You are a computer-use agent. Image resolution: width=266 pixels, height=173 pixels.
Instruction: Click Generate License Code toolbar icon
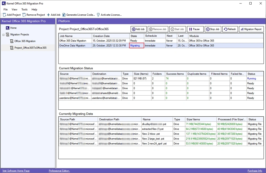coord(64,15)
